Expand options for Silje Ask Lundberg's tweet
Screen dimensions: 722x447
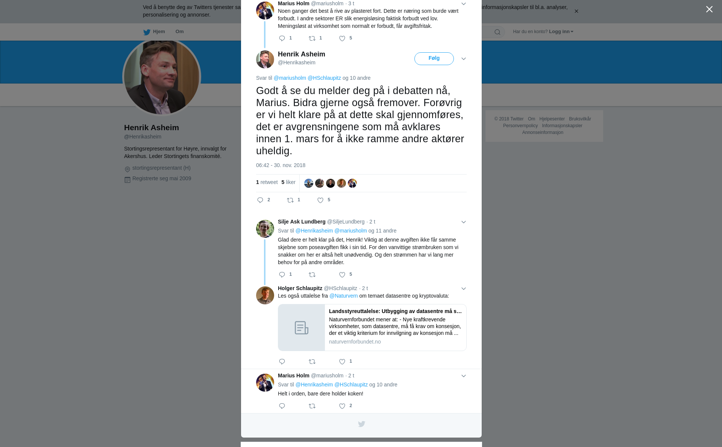tap(464, 222)
